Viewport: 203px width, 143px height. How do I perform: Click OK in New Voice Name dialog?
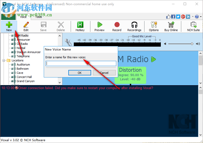80,73
